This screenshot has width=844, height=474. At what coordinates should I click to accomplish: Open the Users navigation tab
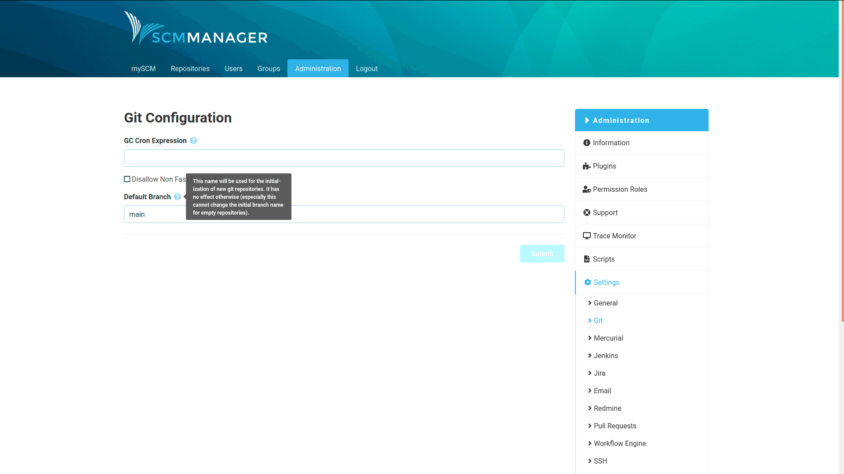(233, 68)
